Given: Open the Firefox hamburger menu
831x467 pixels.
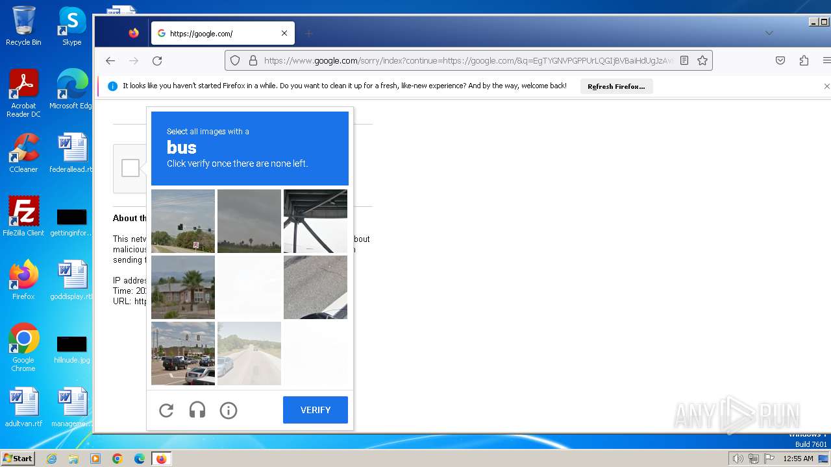Looking at the screenshot, I should click(x=826, y=60).
